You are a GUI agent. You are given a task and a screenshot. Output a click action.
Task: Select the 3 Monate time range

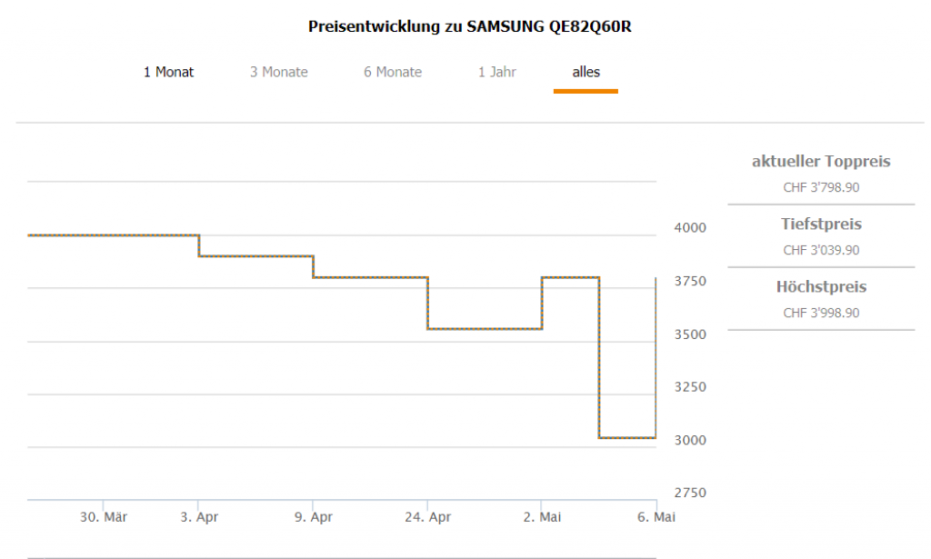click(279, 72)
